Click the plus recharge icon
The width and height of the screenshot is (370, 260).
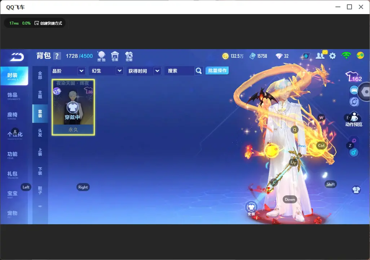click(306, 56)
